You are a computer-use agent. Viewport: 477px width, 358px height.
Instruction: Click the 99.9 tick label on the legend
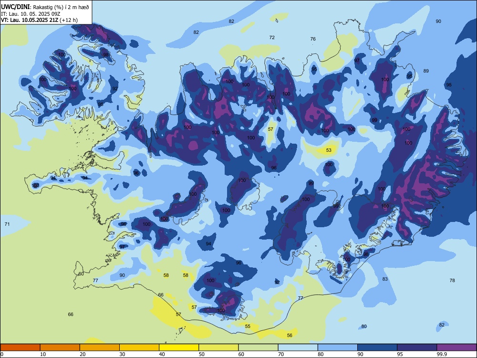coord(442,354)
